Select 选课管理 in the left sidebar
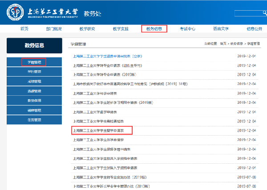Image resolution: width=267 pixels, height=190 pixels. pos(34,91)
